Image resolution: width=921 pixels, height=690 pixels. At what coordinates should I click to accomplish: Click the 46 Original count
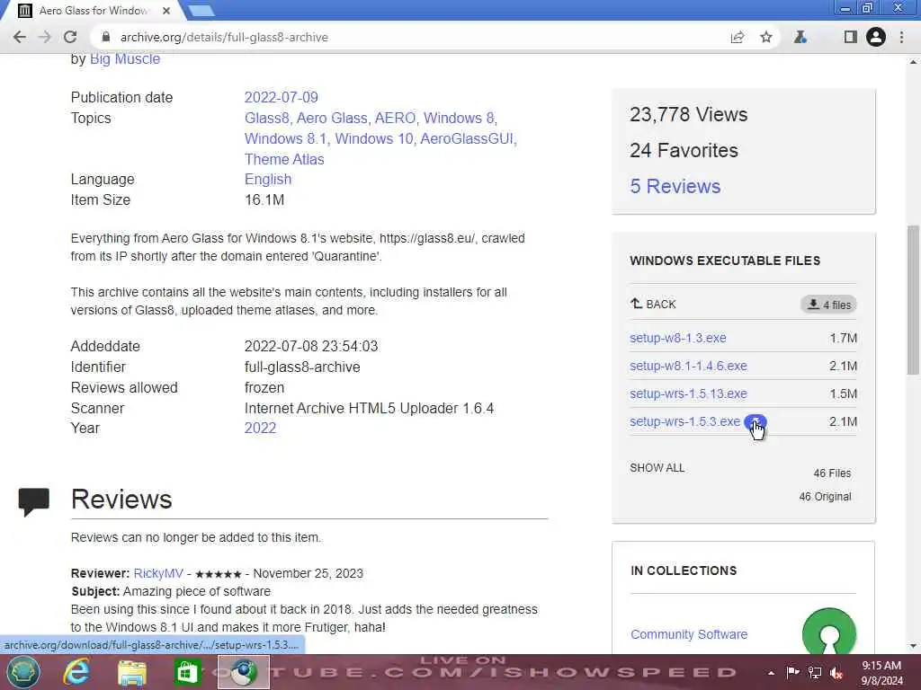tap(825, 497)
